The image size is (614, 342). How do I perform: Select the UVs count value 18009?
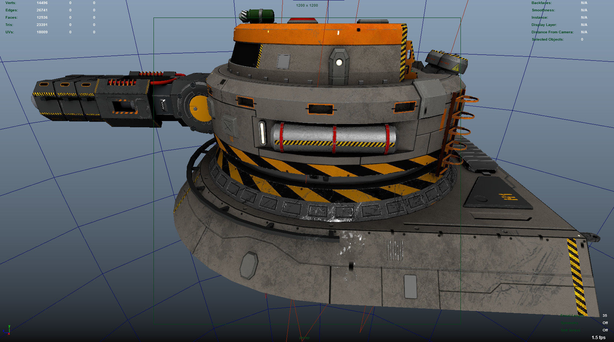coord(42,32)
